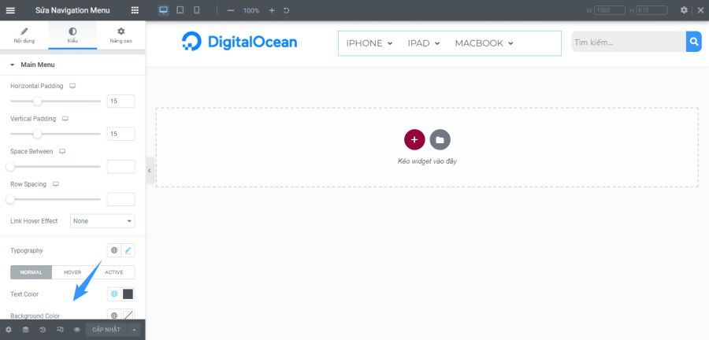Open the Navigator layers icon
This screenshot has width=709, height=340.
[x=25, y=330]
